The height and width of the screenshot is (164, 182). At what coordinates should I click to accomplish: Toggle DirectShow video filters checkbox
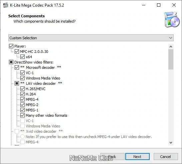[11, 62]
